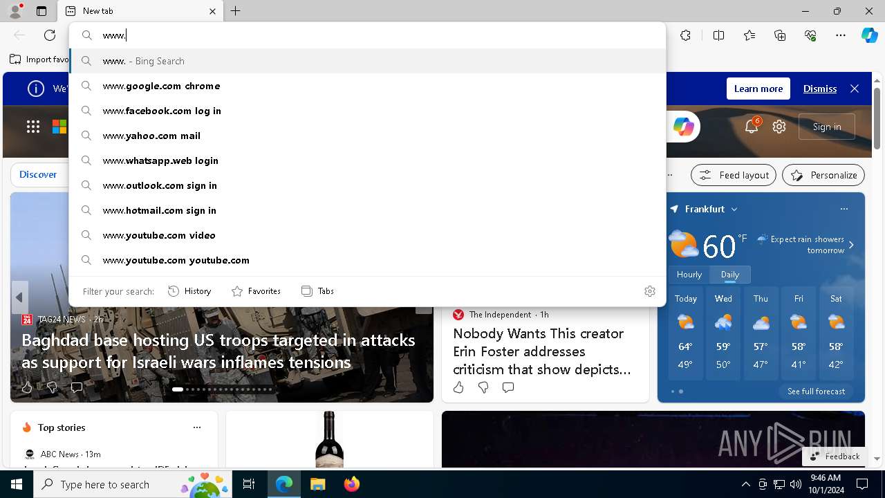The height and width of the screenshot is (498, 885).
Task: Filter search by History
Action: (x=189, y=291)
